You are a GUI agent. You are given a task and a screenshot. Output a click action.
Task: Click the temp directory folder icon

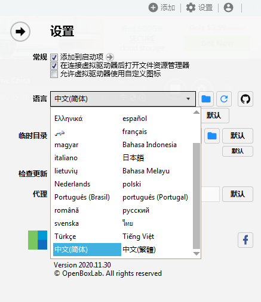pos(212,136)
